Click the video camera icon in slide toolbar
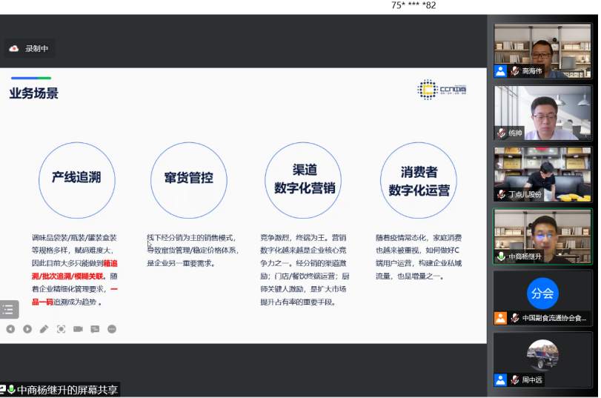Viewport: 601px width, 398px height. 78,329
